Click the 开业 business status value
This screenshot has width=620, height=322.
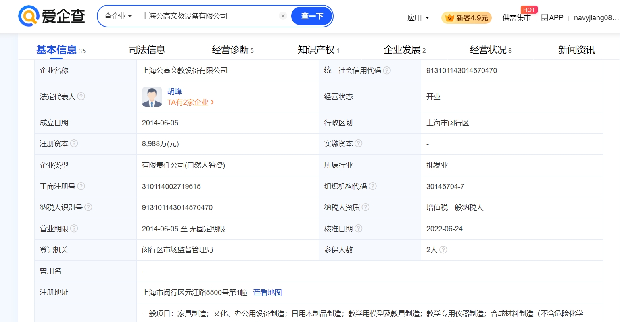point(434,97)
